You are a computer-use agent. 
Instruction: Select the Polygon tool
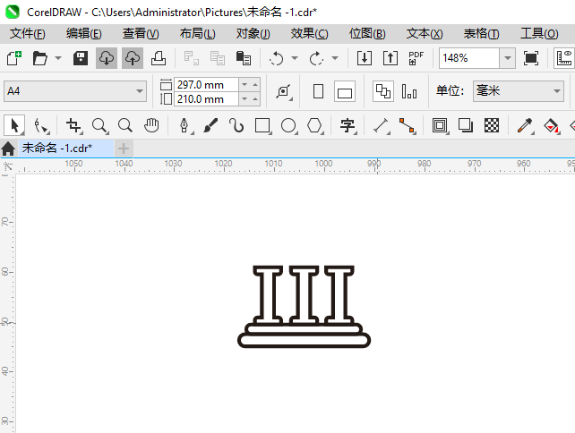click(x=314, y=125)
